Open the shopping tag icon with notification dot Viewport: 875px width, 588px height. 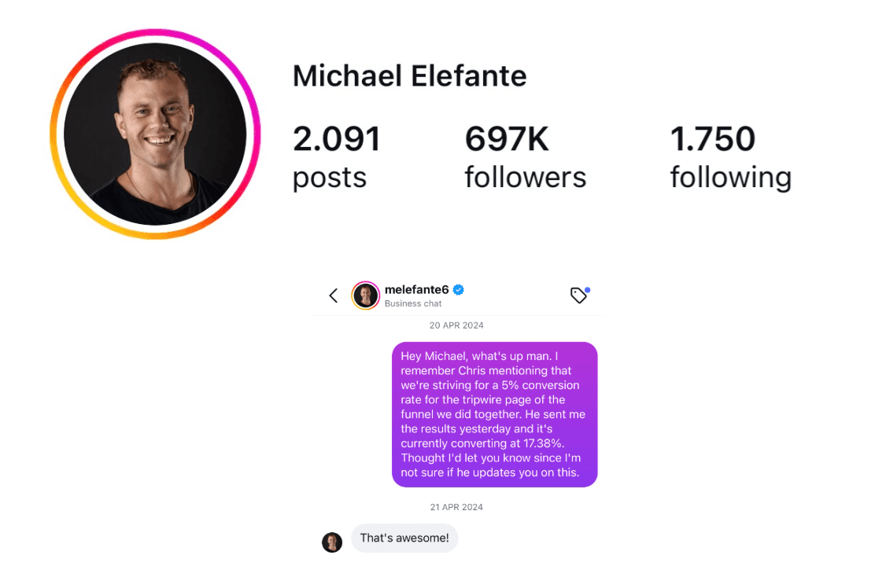(579, 295)
